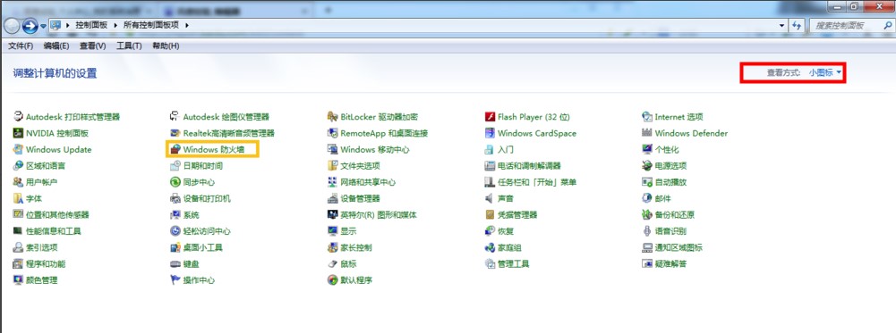Screen dimensions: 896x333
Task: Click the 日期和时间 clock icon
Action: point(175,166)
